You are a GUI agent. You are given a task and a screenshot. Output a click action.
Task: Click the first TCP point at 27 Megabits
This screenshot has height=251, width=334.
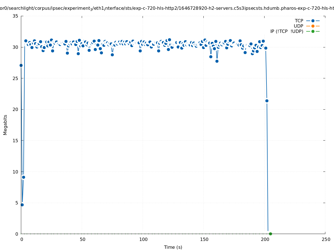(x=21, y=65)
